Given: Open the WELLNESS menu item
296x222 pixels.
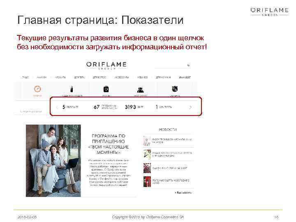Looking at the screenshot, I should (x=142, y=77).
